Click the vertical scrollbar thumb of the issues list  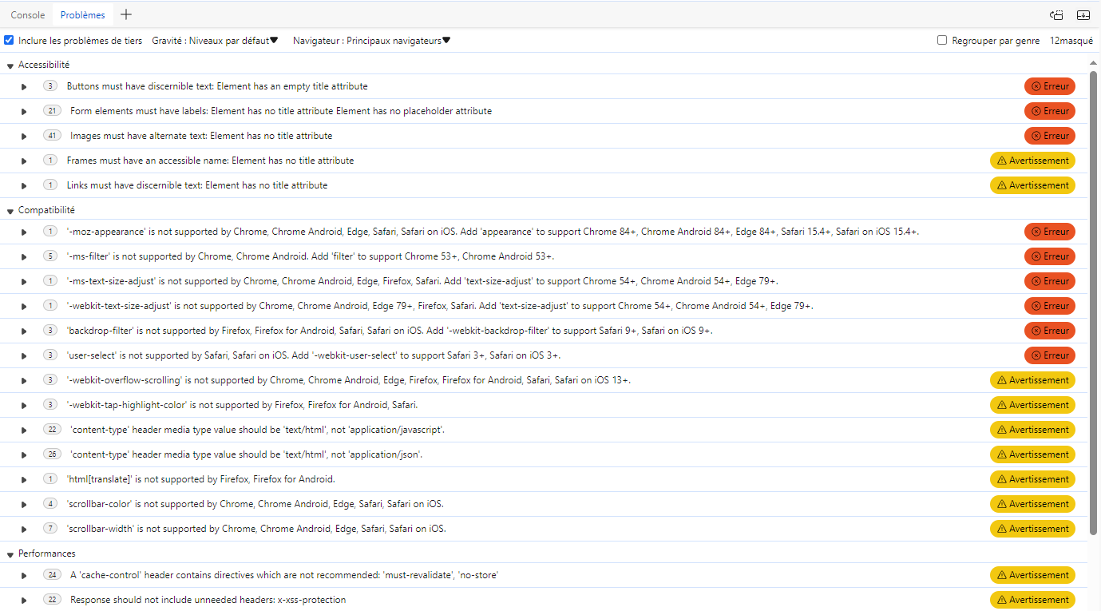tap(1094, 304)
